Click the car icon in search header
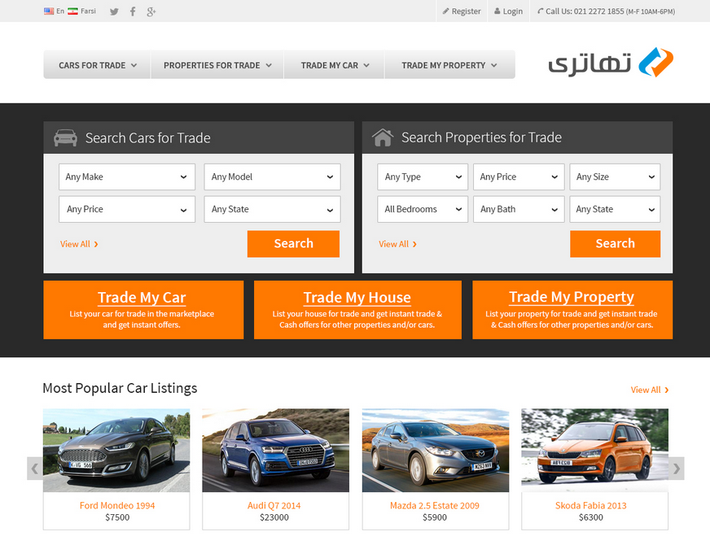Image resolution: width=710 pixels, height=554 pixels. 66,137
